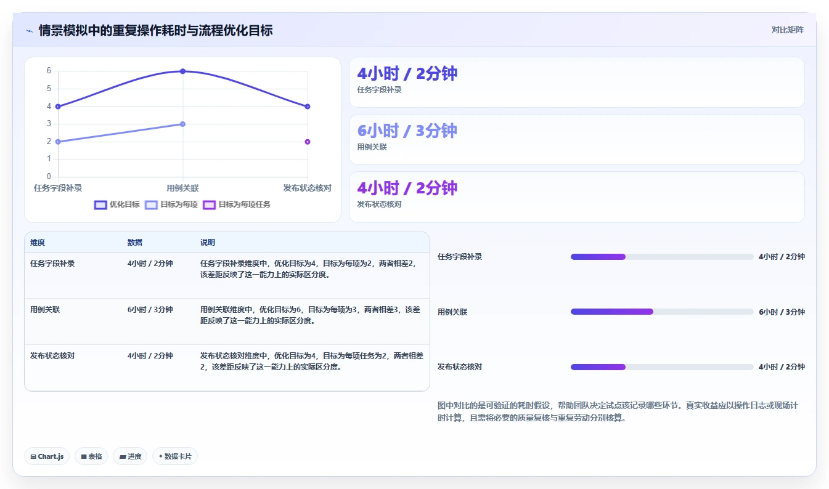
Task: Click the 用例关联 label beside its progress bar
Action: pyautogui.click(x=452, y=312)
